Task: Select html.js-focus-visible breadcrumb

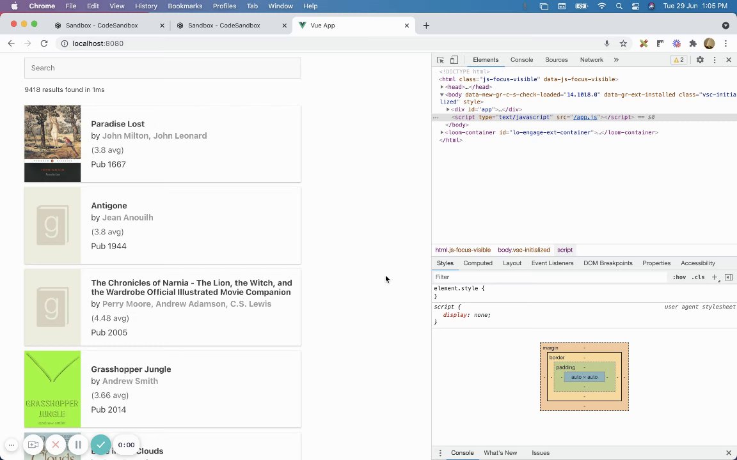Action: coord(463,250)
